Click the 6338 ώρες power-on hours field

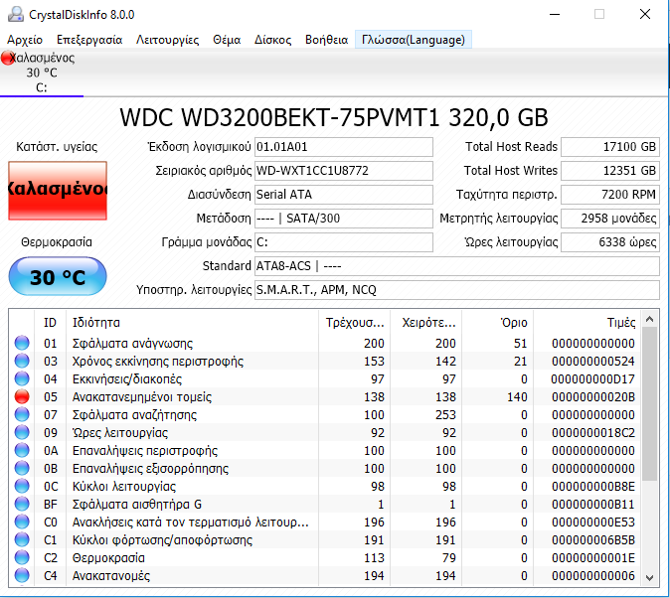click(x=610, y=242)
